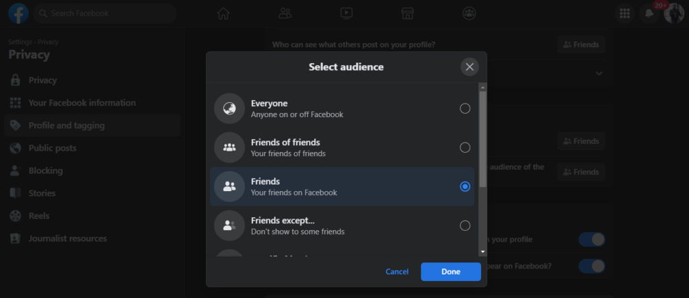689x298 pixels.
Task: Open Friends audience button for others' posts
Action: click(581, 45)
